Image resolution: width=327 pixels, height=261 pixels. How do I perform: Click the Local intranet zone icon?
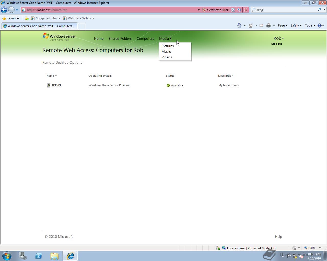point(224,248)
